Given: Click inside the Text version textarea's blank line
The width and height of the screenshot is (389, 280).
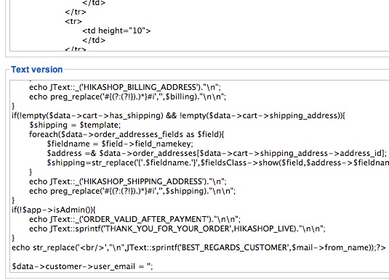Looking at the screenshot, I should pyautogui.click(x=198, y=257).
